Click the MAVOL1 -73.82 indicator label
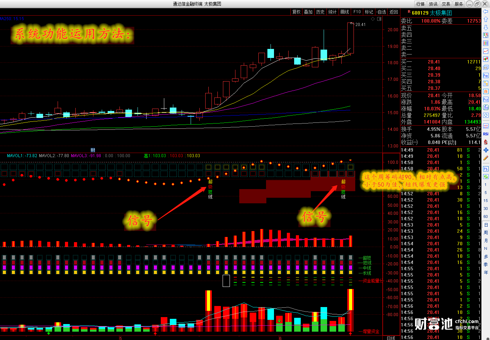Viewport: 490px width, 340px height. 22,156
